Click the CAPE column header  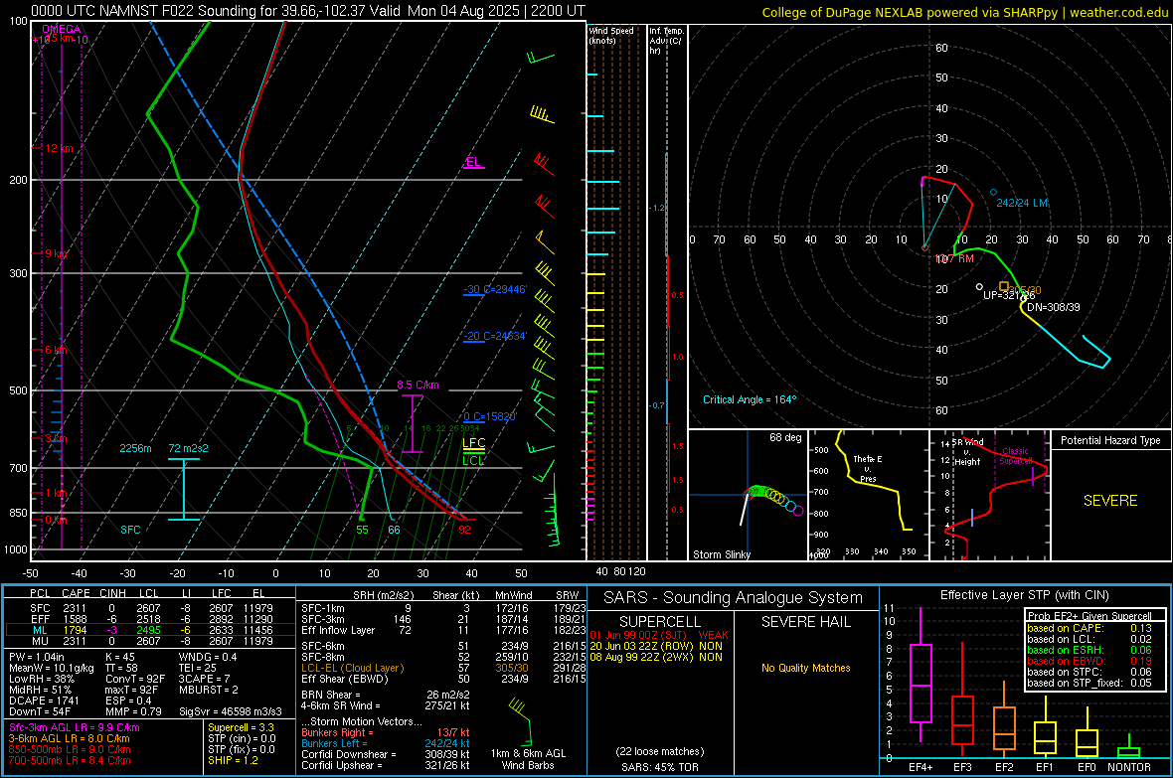coord(76,593)
